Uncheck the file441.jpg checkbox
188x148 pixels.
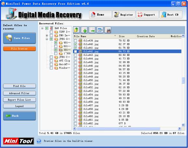[x=75, y=48]
